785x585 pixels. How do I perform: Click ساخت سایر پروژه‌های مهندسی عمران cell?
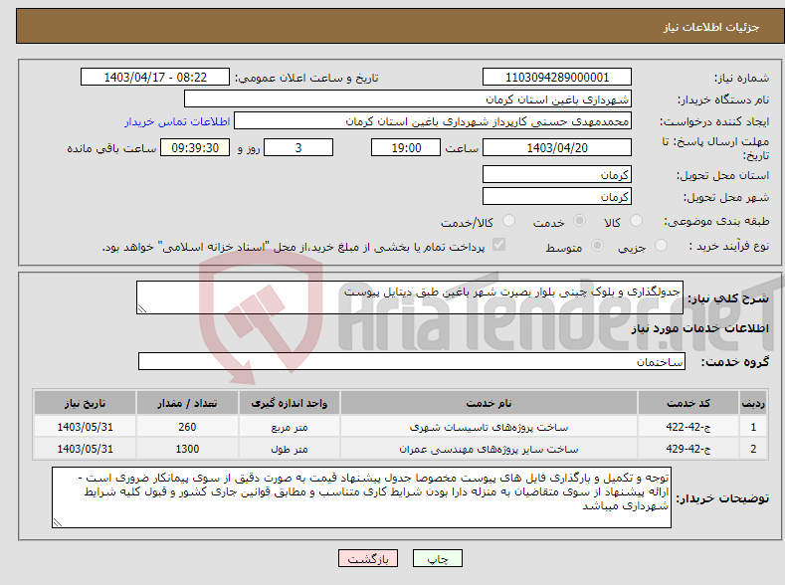[489, 449]
